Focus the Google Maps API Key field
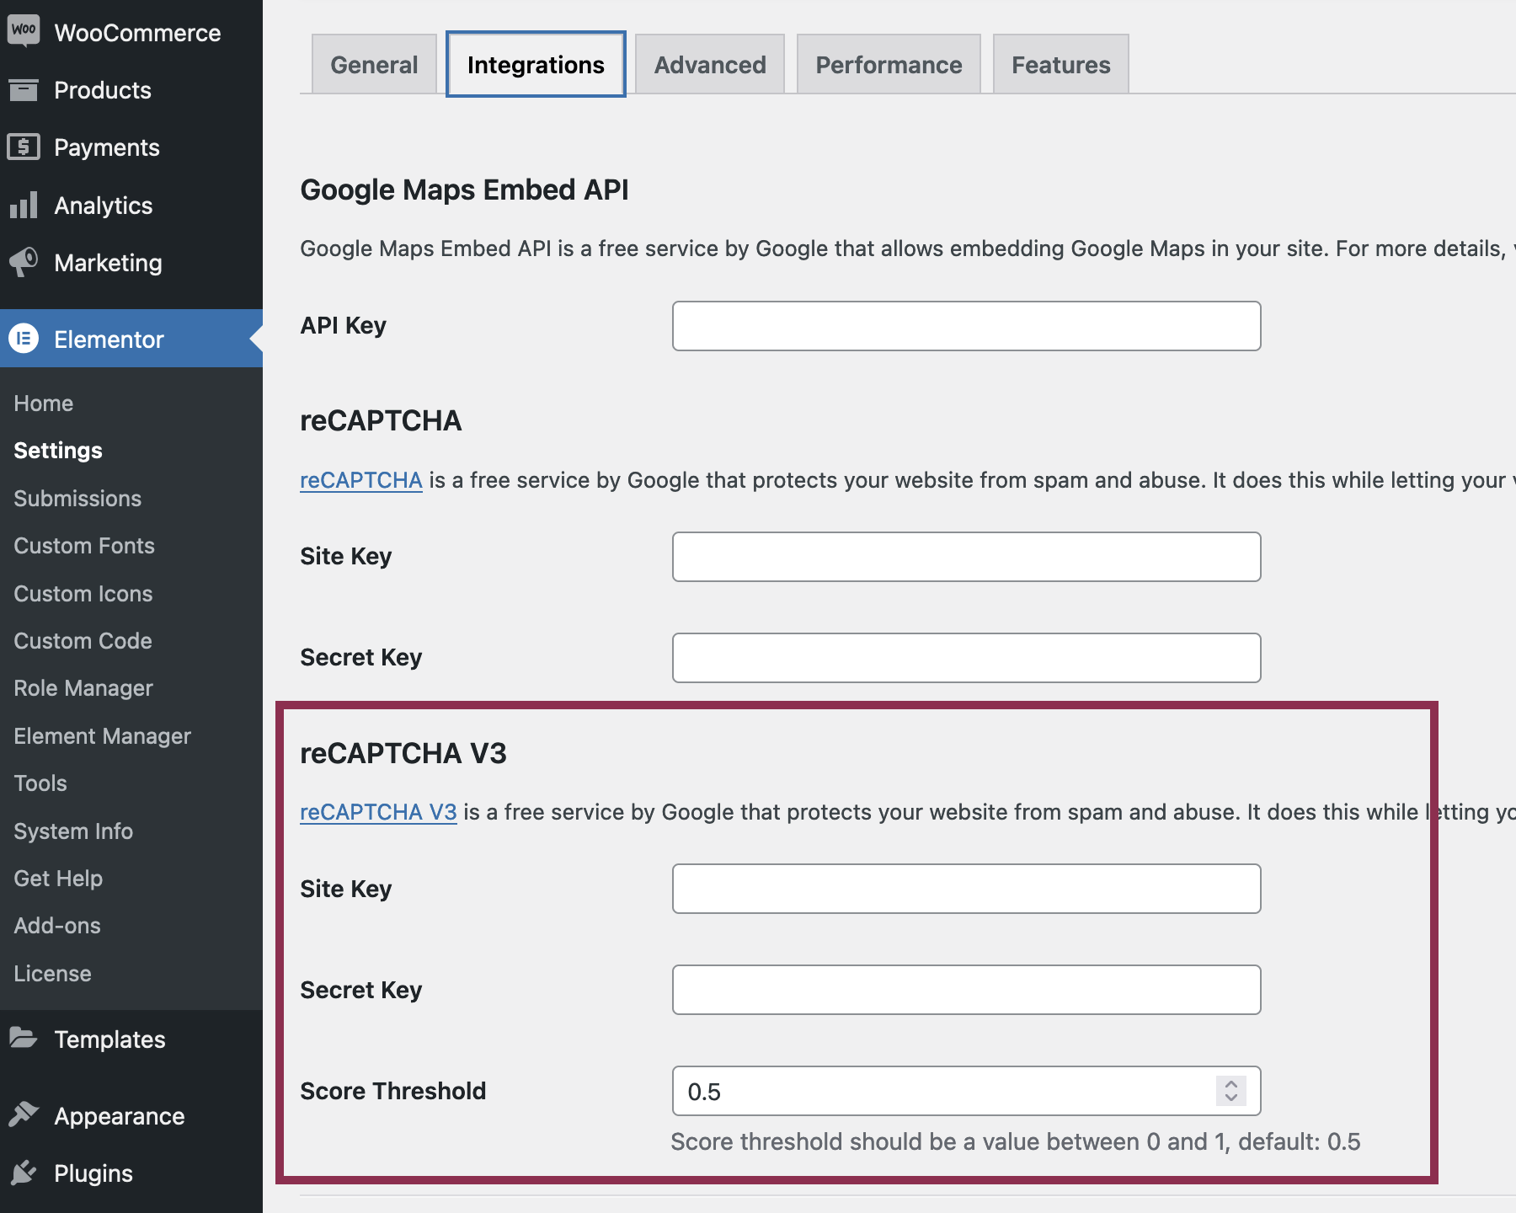 966,326
